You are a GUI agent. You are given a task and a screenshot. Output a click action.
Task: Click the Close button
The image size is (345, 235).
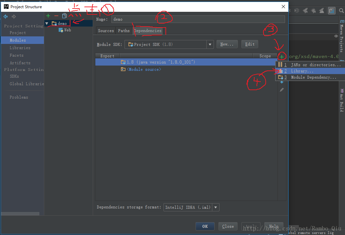(228, 226)
